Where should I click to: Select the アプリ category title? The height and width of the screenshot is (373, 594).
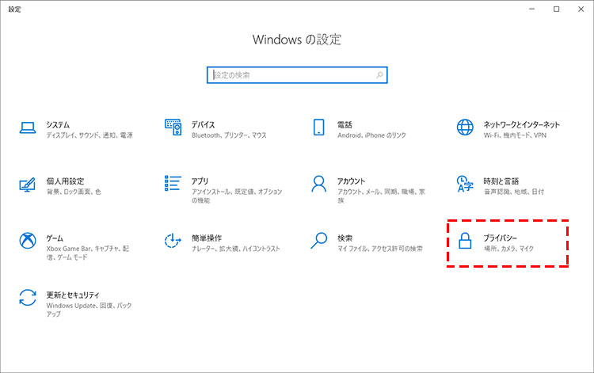(x=200, y=181)
